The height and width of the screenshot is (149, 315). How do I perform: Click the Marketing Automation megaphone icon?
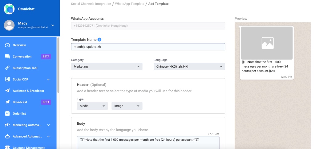click(x=7, y=125)
